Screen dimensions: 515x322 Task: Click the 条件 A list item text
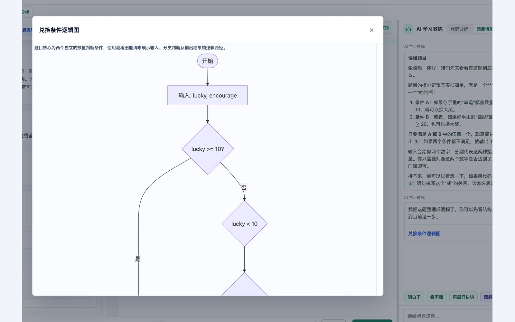[x=454, y=106]
